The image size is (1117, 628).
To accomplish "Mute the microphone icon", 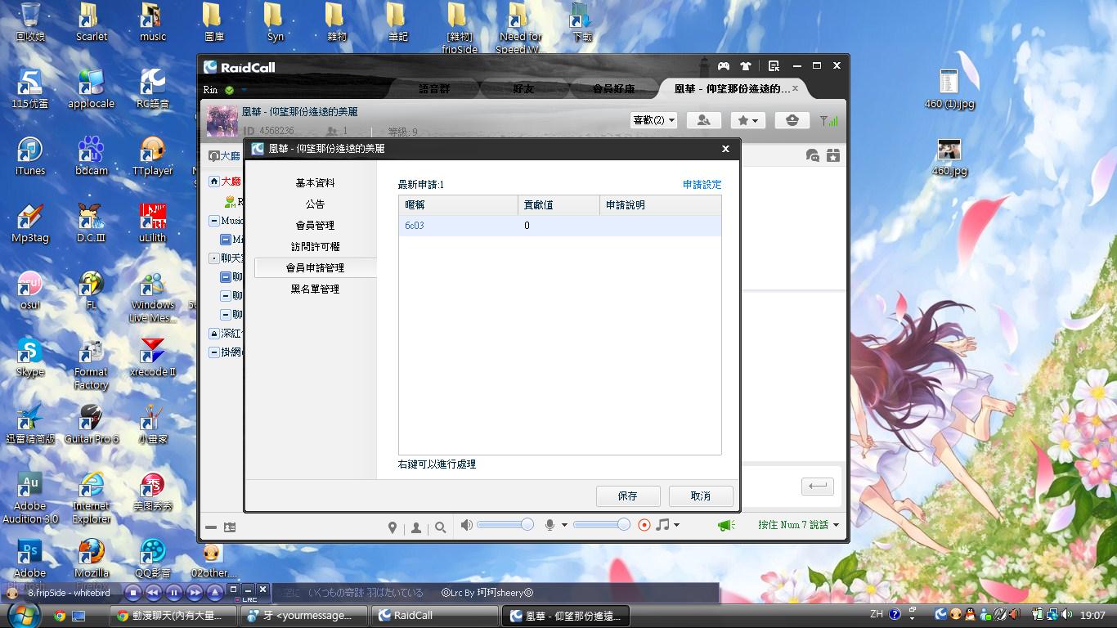I will (550, 525).
